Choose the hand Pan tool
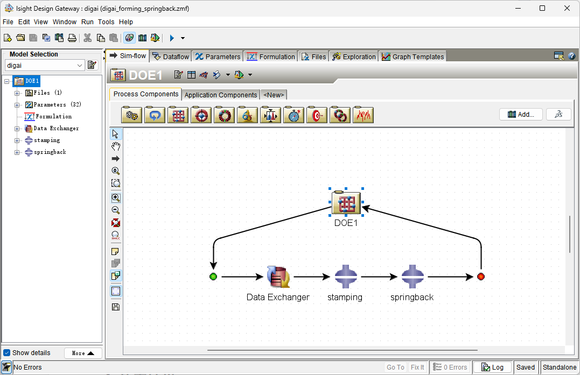This screenshot has height=375, width=580. (x=116, y=146)
